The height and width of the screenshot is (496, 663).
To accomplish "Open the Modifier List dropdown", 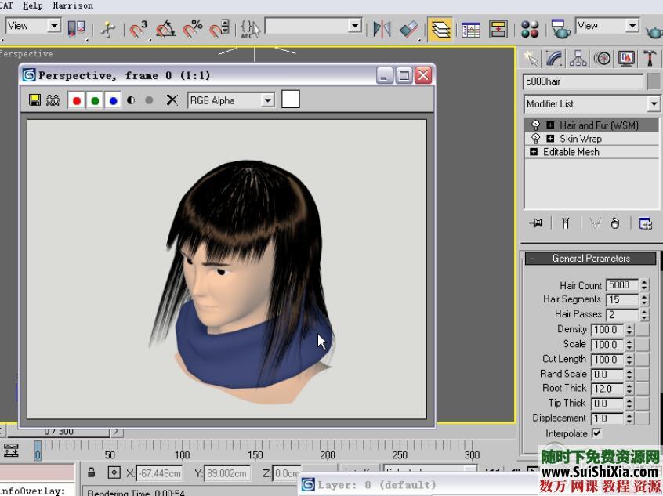I will (x=654, y=103).
